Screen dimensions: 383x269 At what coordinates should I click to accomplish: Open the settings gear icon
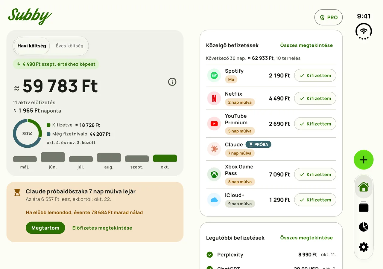(364, 247)
